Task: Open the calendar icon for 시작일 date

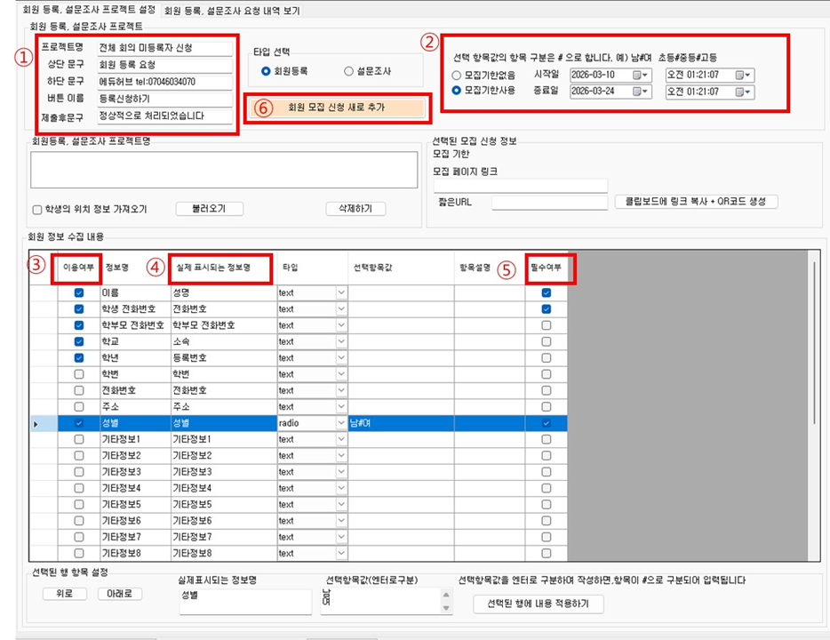Action: [x=637, y=75]
